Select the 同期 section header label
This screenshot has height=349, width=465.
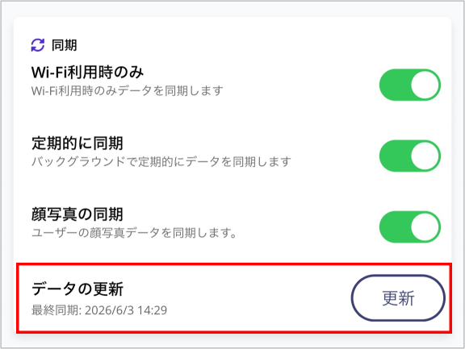(x=65, y=45)
